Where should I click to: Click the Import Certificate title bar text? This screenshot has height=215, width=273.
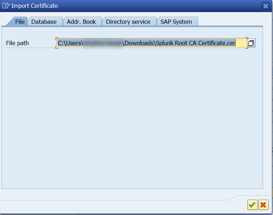coord(34,6)
